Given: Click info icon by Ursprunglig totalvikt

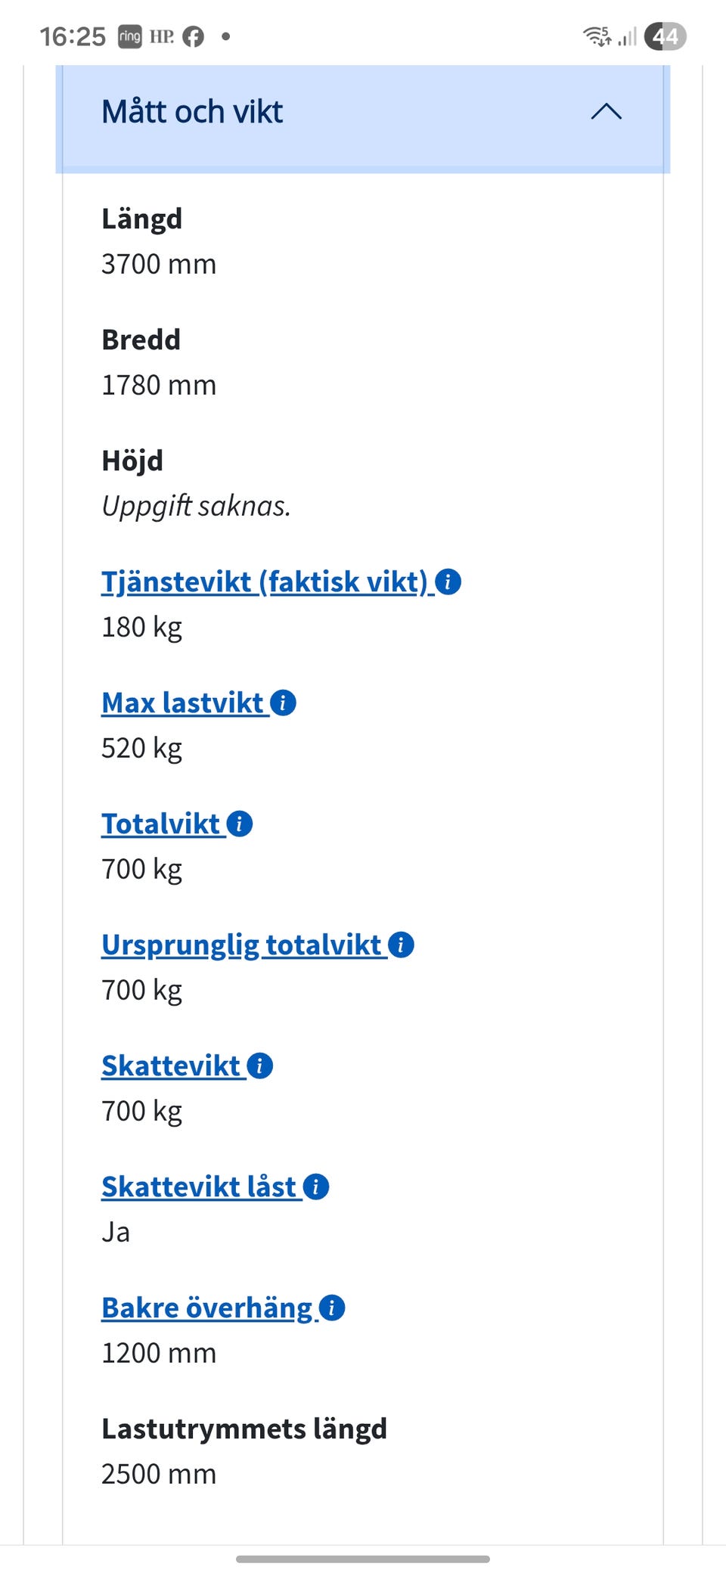Looking at the screenshot, I should point(401,945).
